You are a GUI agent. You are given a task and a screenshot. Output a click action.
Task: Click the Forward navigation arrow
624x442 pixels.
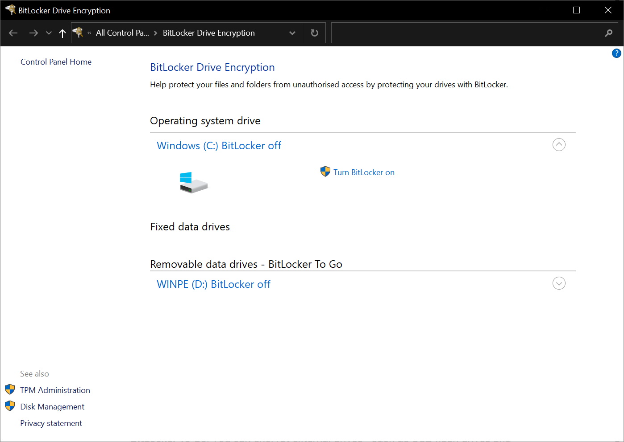33,33
